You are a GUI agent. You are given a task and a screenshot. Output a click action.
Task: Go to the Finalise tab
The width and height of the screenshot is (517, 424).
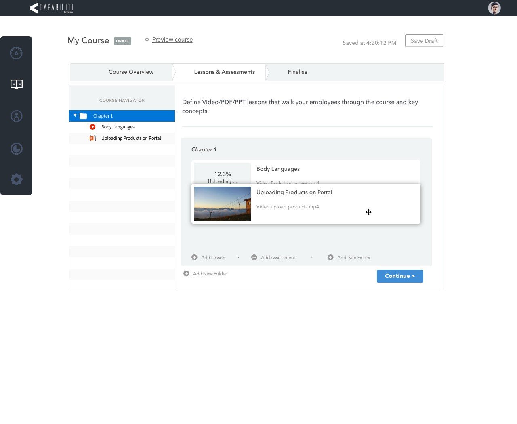click(x=298, y=72)
